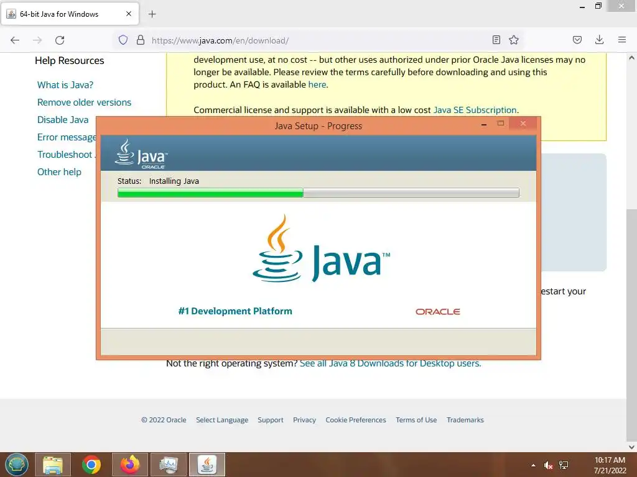Screen dimensions: 637x477
Task: Open Trademarks footer link
Action: (x=465, y=420)
